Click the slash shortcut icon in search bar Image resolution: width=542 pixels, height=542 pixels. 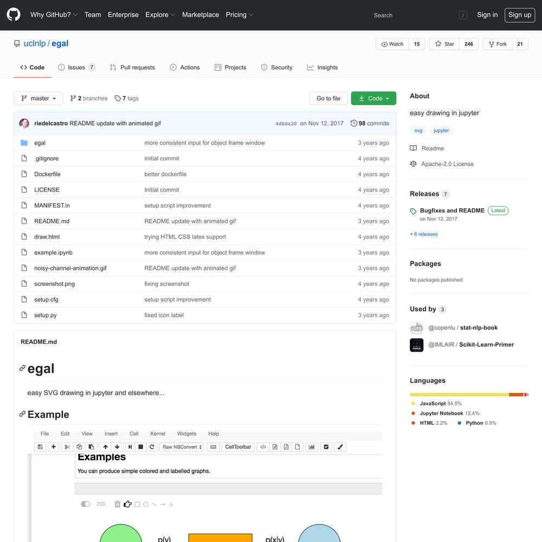463,15
